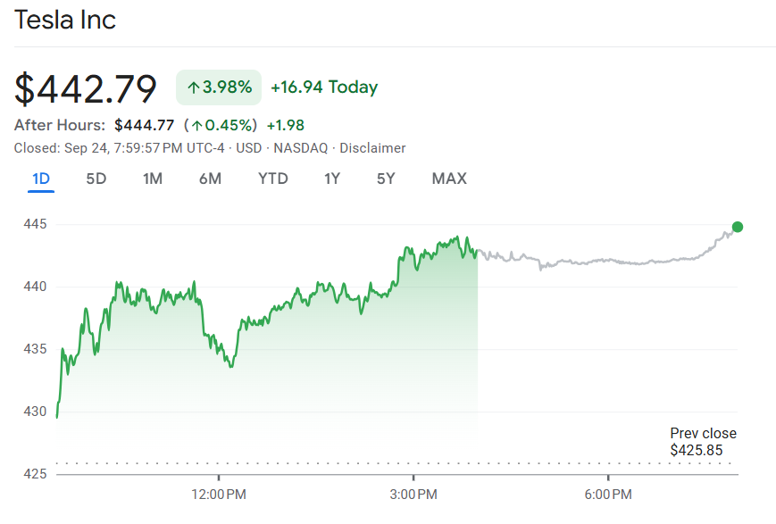Click the 3:00PM time axis label
Viewport: 776px width, 524px height.
(x=414, y=494)
